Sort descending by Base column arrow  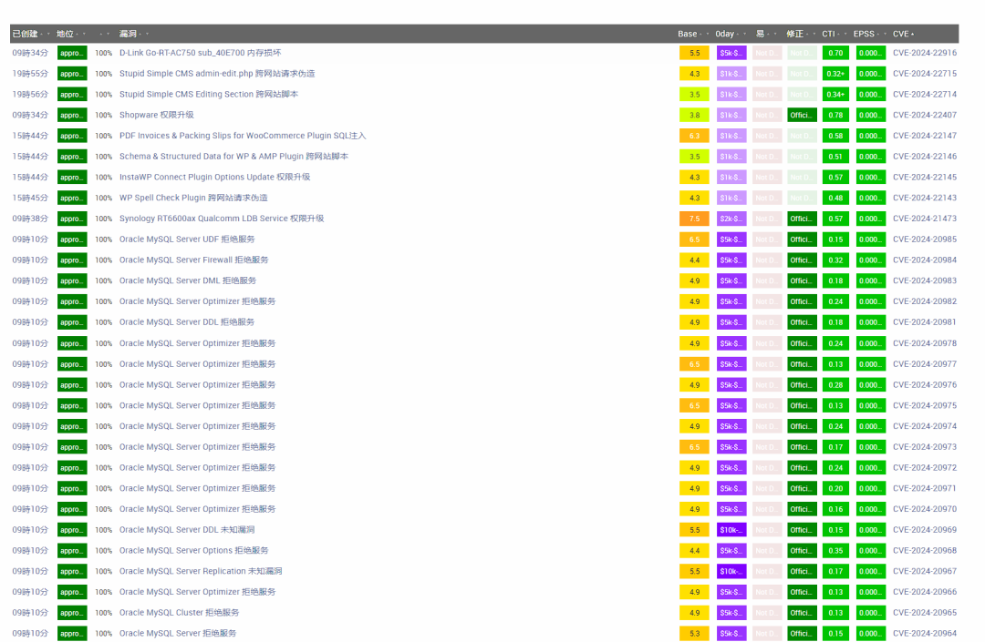[x=708, y=34]
